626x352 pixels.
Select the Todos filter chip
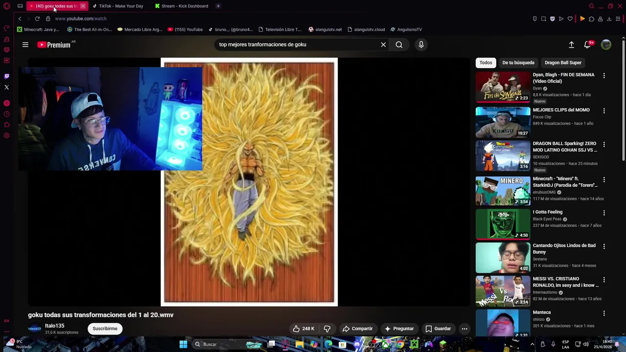(x=486, y=63)
